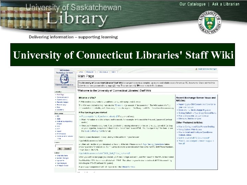Open Main Page in the navigation sidebar
This screenshot has width=247, height=185.
60,95
